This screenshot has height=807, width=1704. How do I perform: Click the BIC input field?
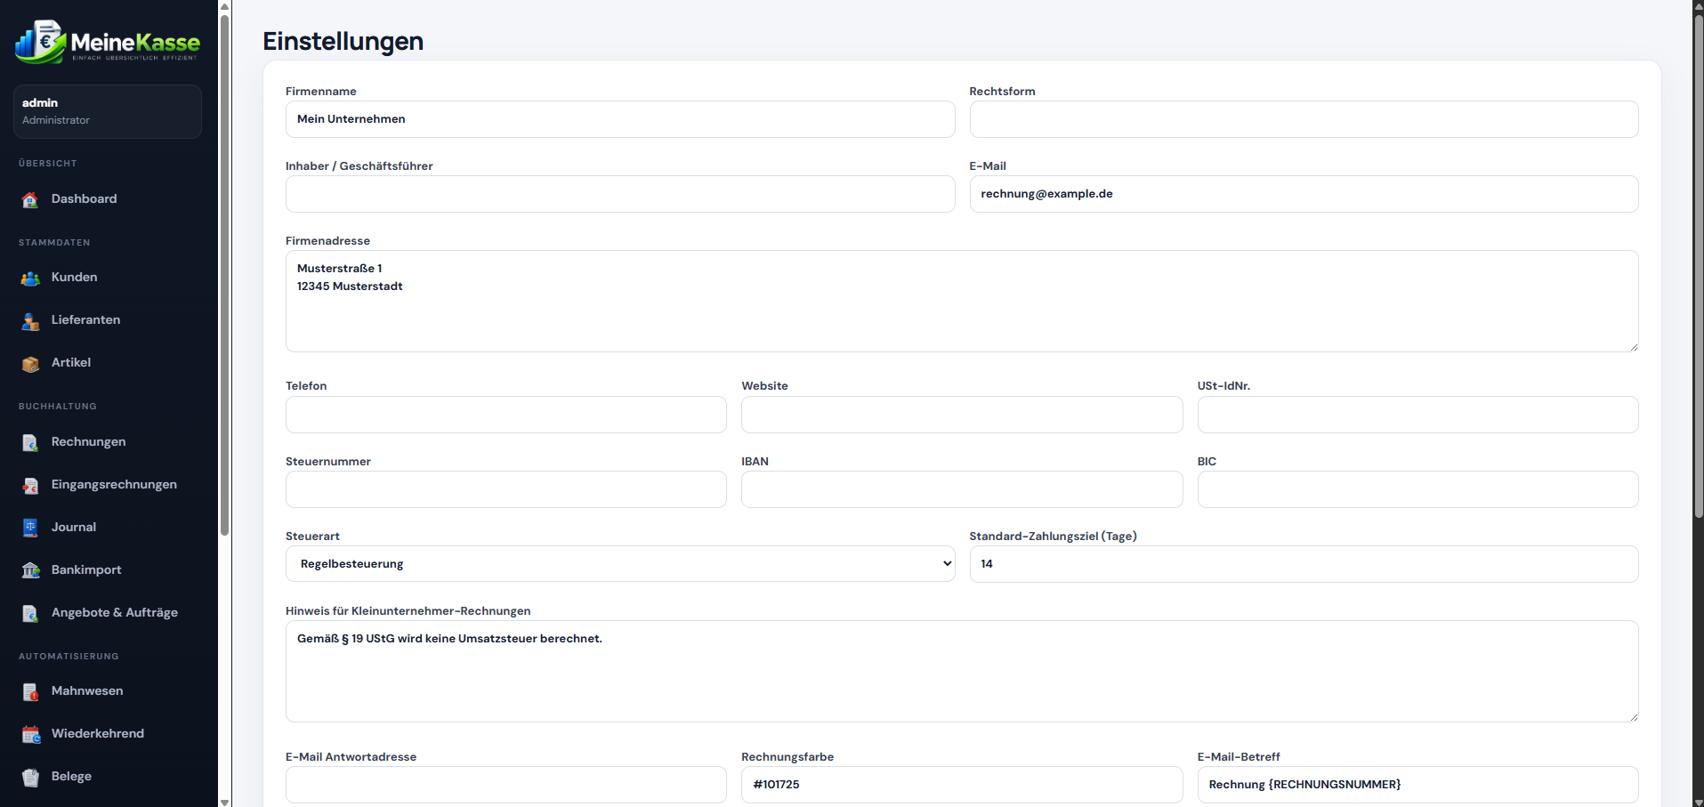click(1417, 489)
